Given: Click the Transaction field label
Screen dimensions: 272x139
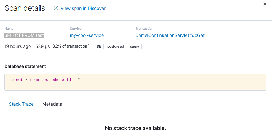Looking at the screenshot, I should click(x=144, y=29).
